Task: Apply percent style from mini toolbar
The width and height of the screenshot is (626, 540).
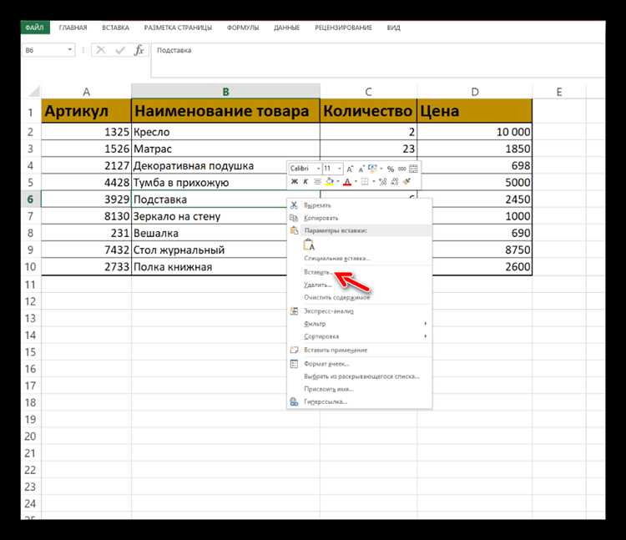Action: click(391, 169)
